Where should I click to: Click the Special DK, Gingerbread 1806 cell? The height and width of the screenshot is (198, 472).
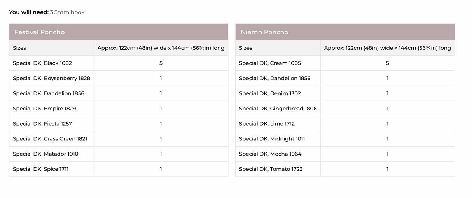[278, 109]
